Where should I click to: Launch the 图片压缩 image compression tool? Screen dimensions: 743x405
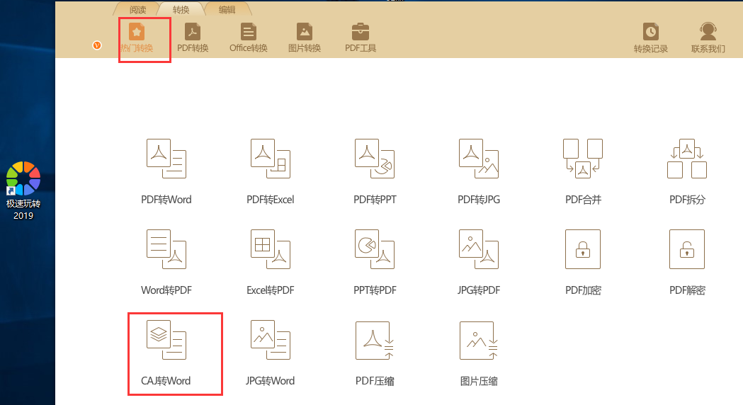pyautogui.click(x=479, y=353)
